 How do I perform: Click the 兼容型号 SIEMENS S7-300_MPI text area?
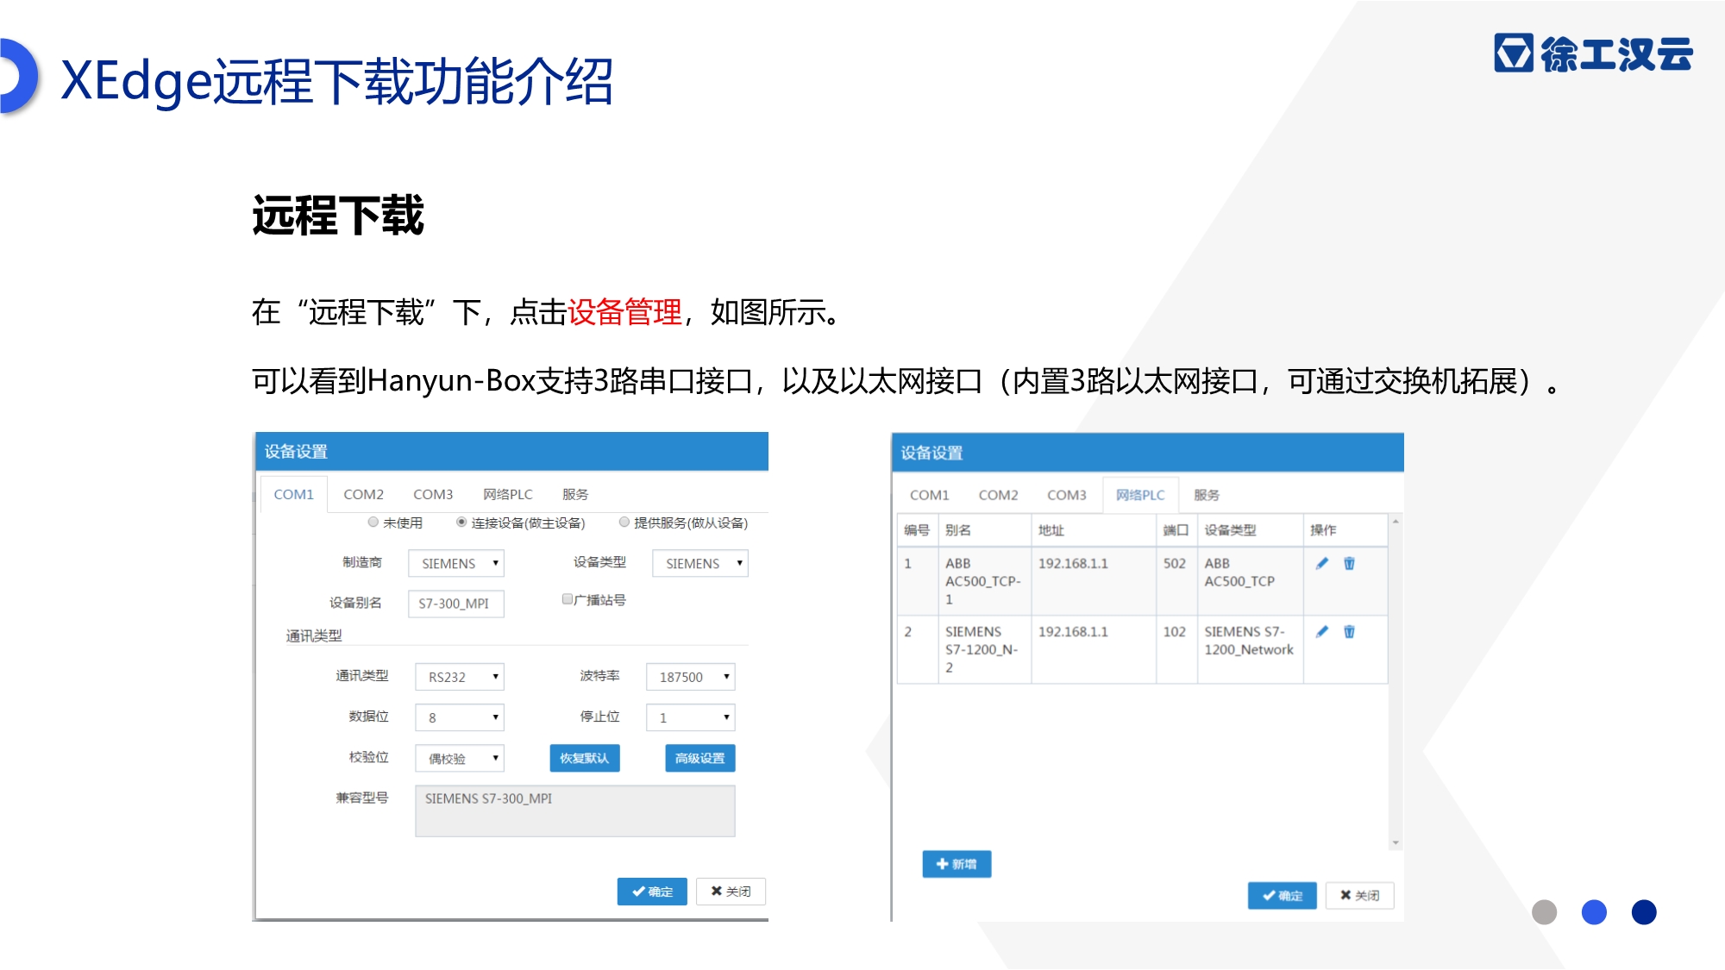pos(575,810)
